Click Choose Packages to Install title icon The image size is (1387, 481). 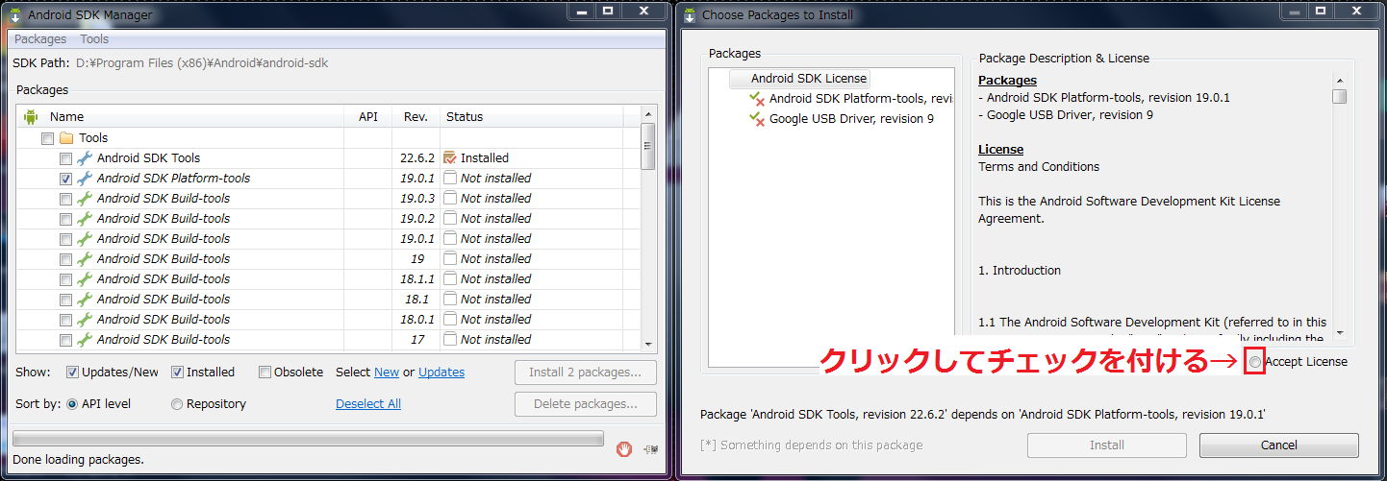point(690,14)
